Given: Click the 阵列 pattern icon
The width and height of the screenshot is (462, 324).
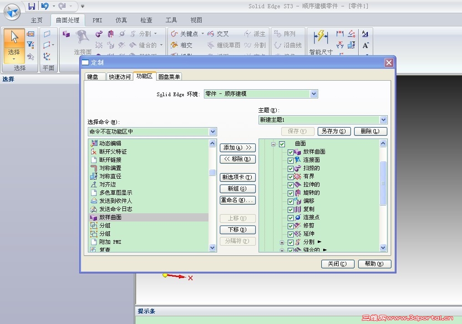Looking at the screenshot, I should (x=278, y=34).
